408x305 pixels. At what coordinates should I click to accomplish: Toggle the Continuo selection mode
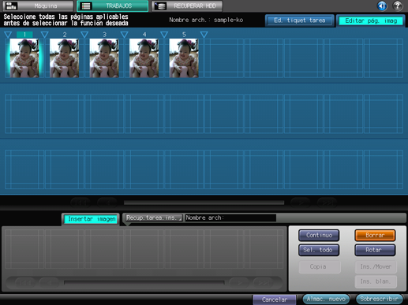[x=319, y=235]
